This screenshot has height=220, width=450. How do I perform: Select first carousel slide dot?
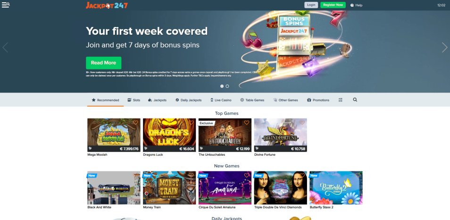coord(222,86)
